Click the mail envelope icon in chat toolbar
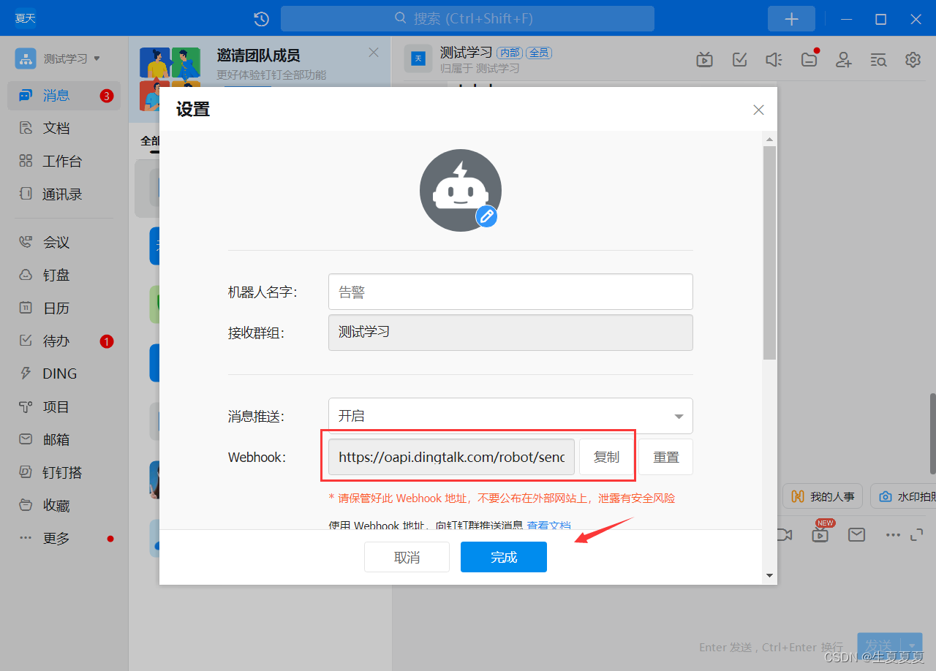936x671 pixels. [x=856, y=535]
